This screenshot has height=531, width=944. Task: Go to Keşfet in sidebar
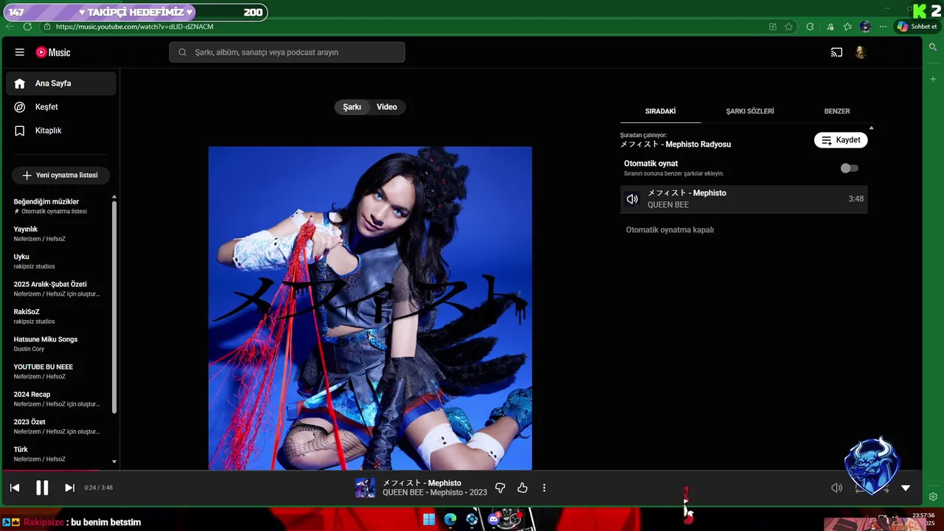(61, 107)
